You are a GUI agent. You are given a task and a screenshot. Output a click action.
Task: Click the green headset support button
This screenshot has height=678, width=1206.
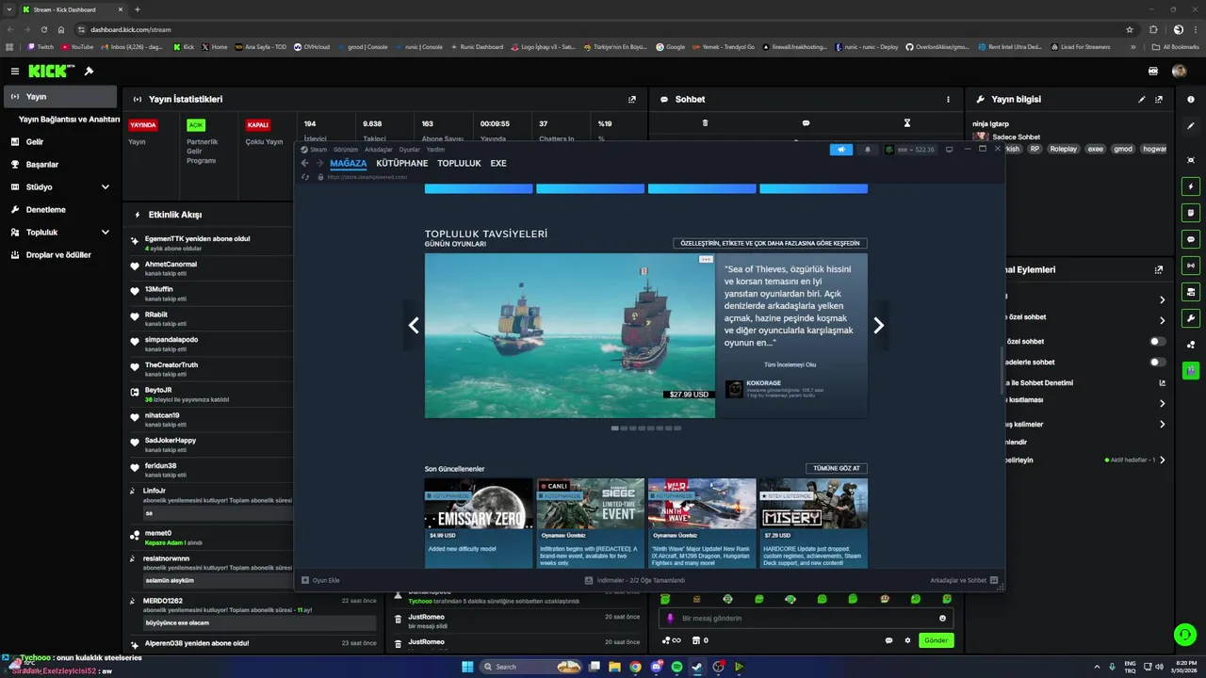[x=1184, y=635]
